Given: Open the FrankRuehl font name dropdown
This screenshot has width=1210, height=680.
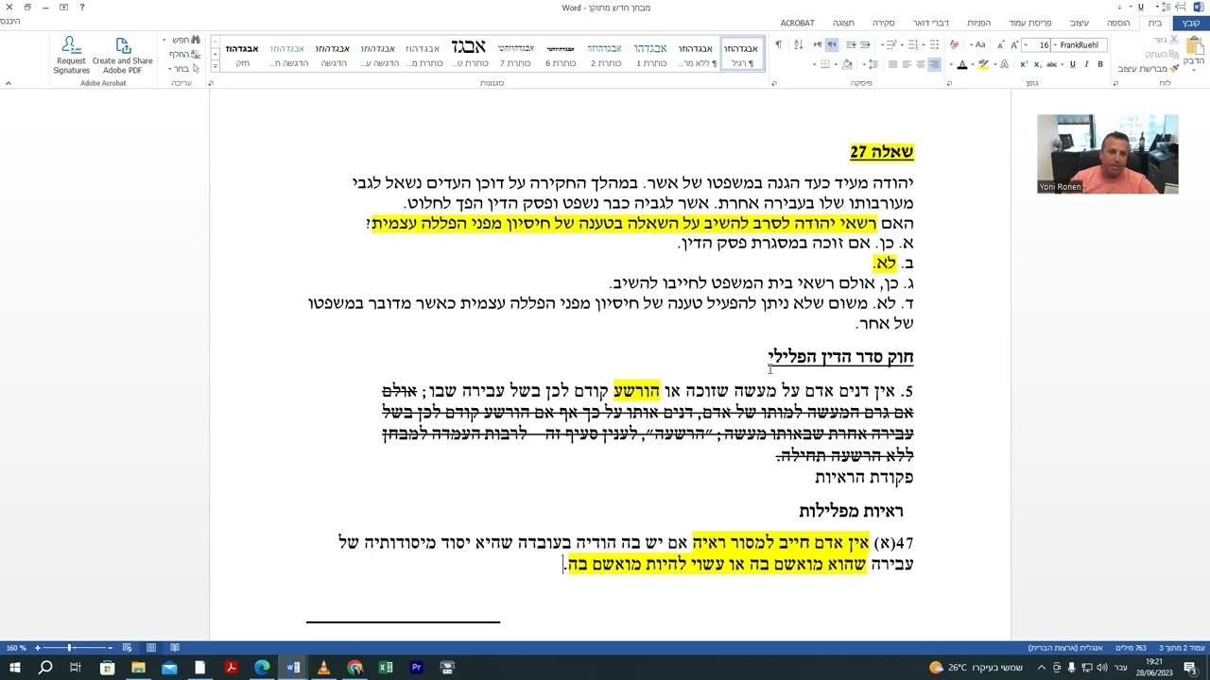Looking at the screenshot, I should point(1056,44).
